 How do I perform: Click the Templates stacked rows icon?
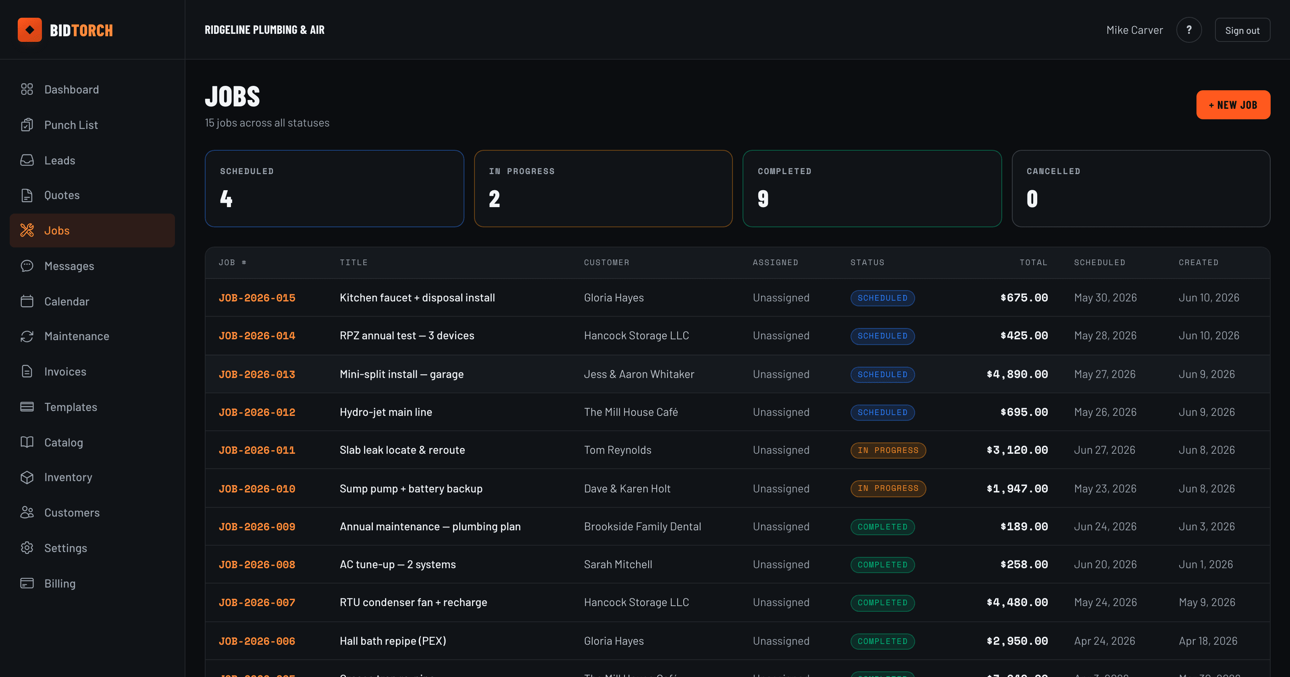tap(27, 407)
